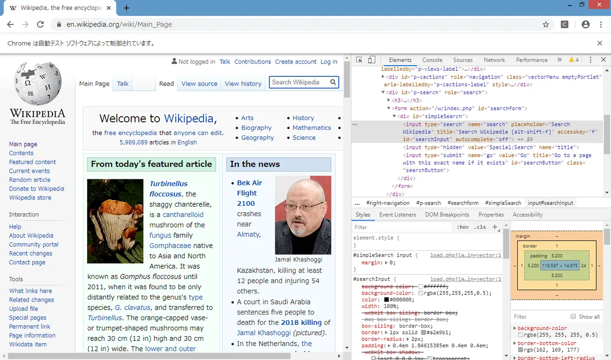Show hidden DevTools panels via chevron
This screenshot has width=611, height=360.
pyautogui.click(x=559, y=60)
